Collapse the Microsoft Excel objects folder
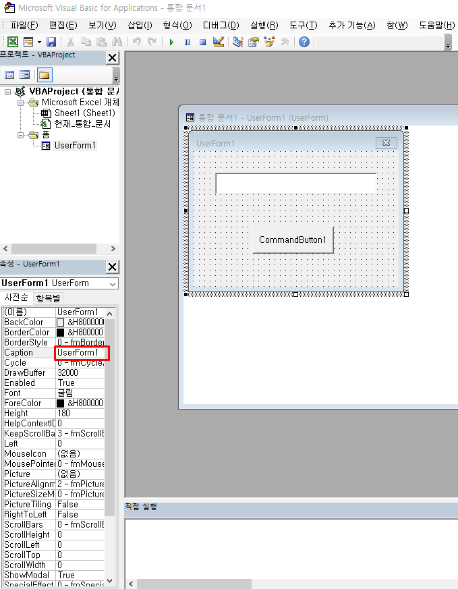The height and width of the screenshot is (589, 458). pos(20,103)
